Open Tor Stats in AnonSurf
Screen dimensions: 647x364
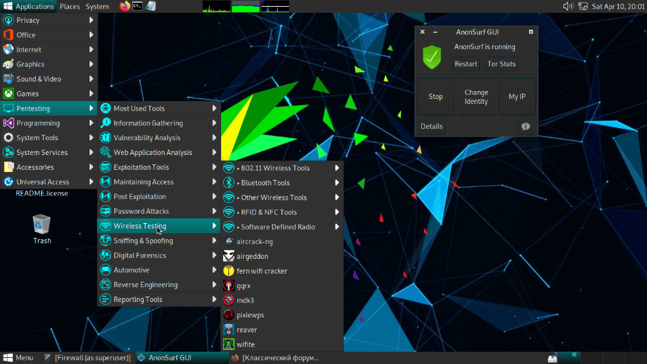[501, 64]
